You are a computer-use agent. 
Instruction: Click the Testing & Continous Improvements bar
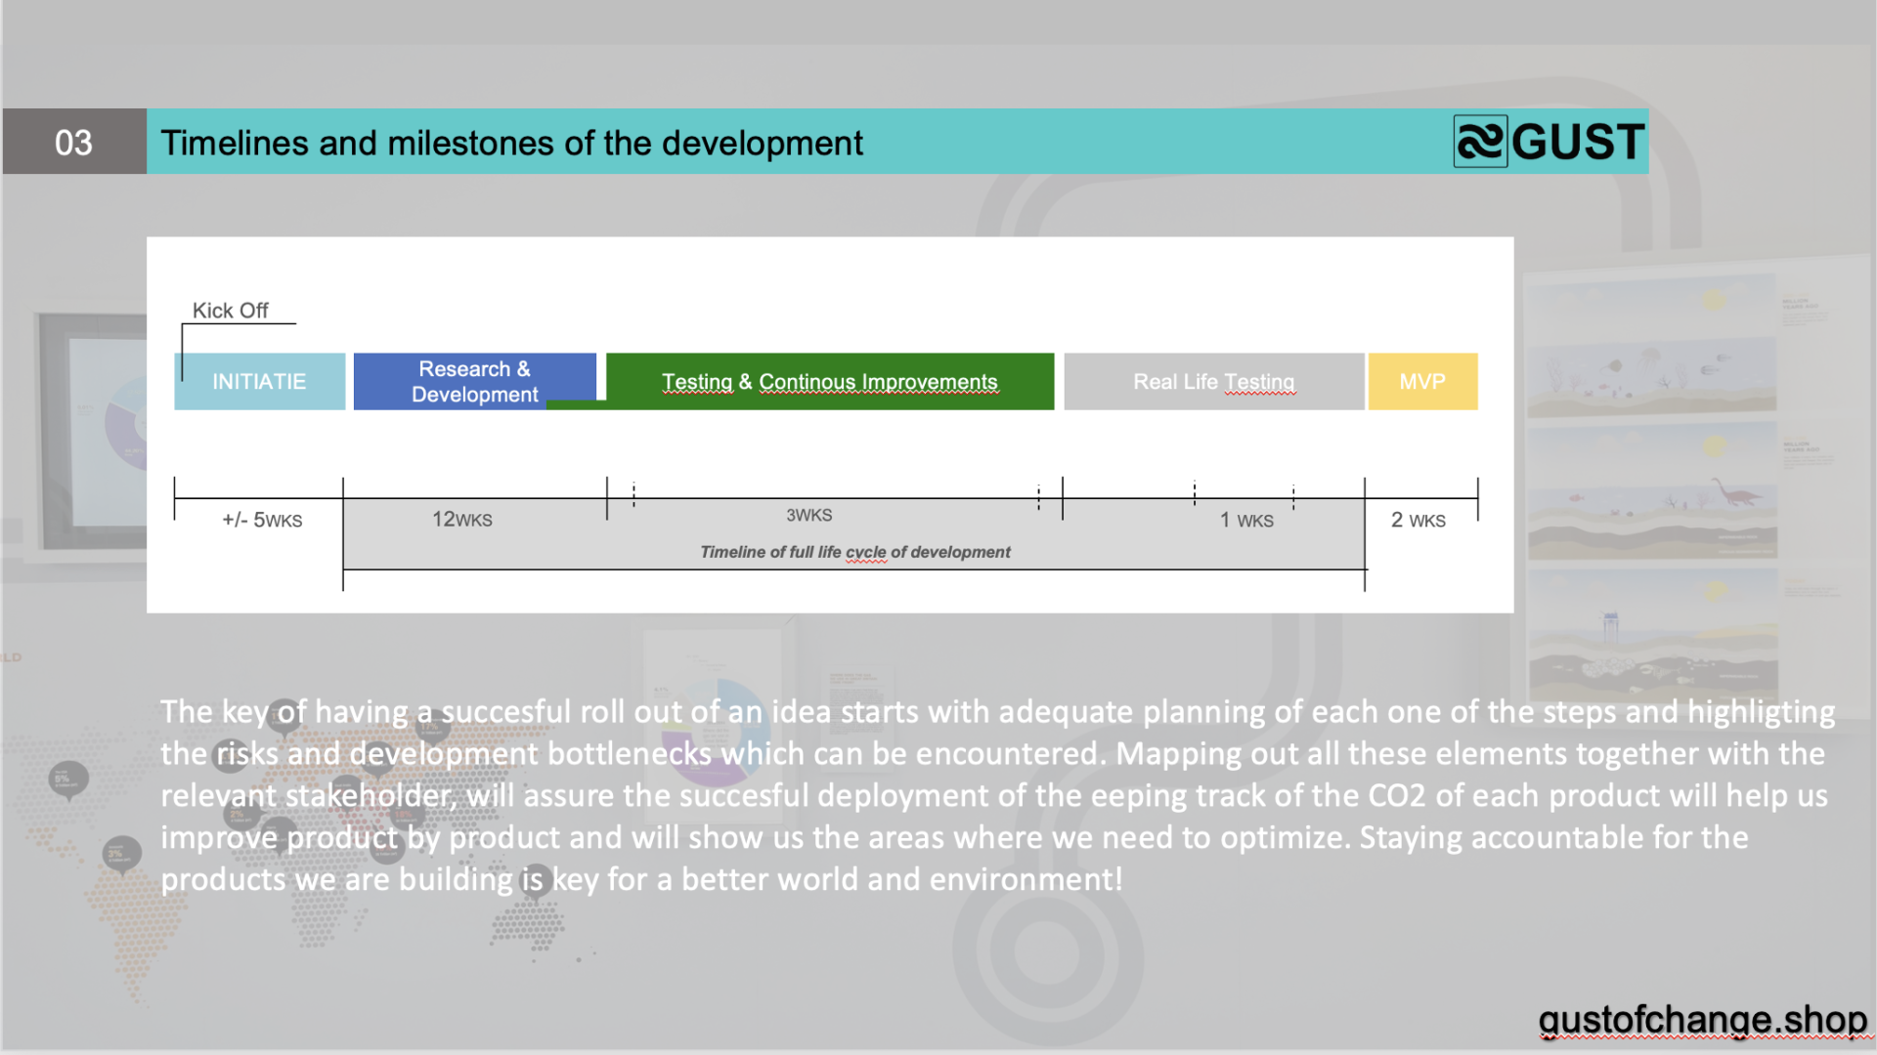[829, 382]
